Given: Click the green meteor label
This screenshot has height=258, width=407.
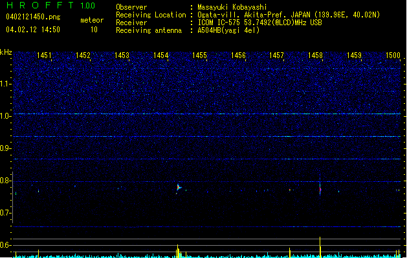Looking at the screenshot, I should [92, 20].
